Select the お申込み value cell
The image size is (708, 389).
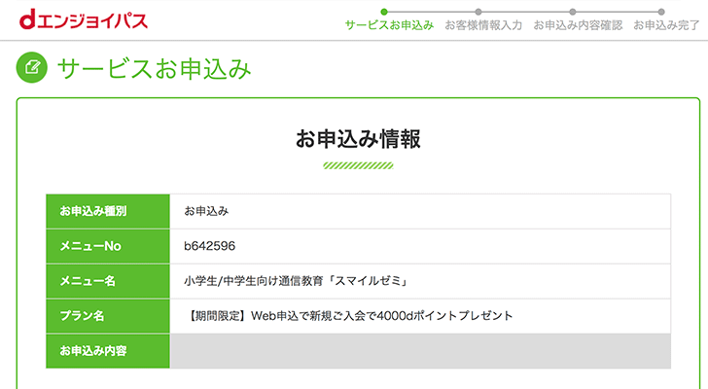[420, 211]
